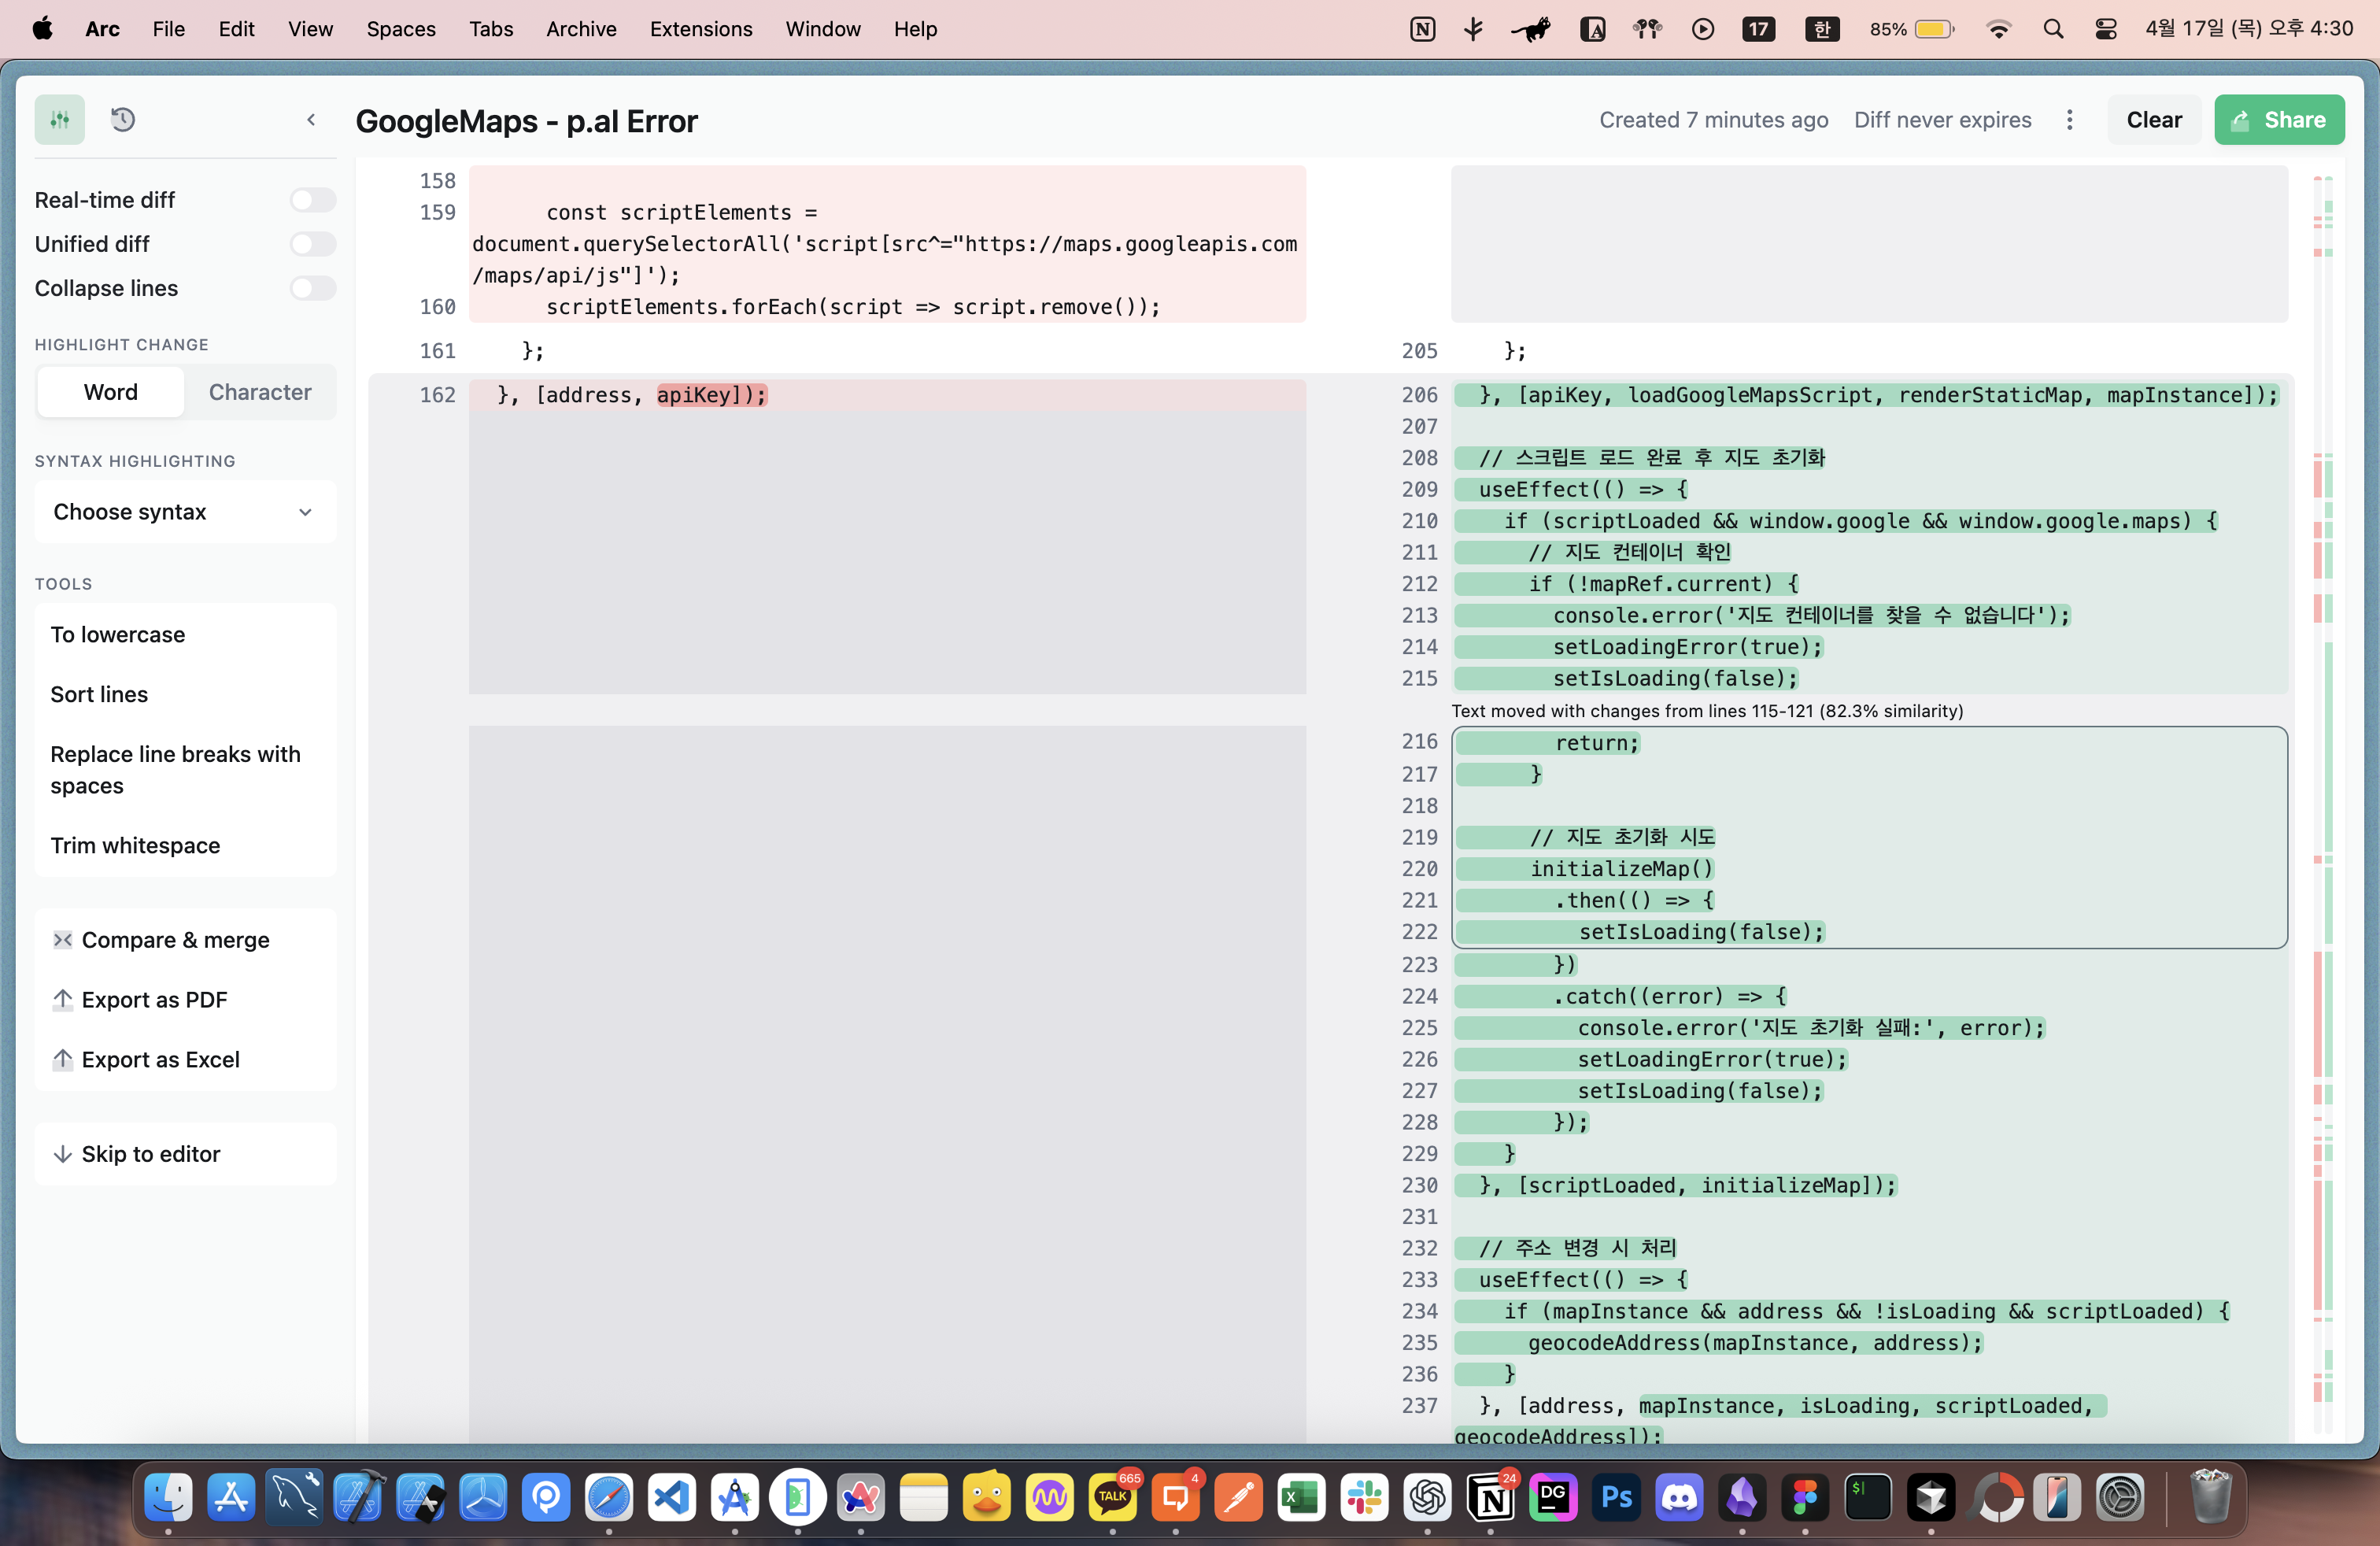Collapse the sidebar with the chevron

311,120
